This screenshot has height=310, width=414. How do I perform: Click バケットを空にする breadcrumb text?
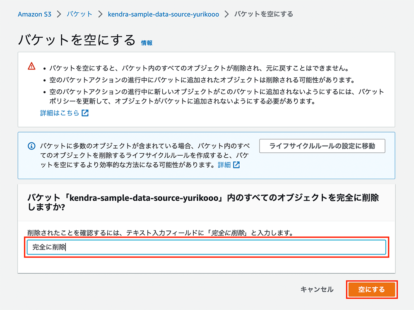tap(263, 14)
